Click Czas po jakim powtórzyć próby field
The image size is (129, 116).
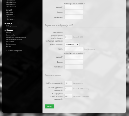(x=68, y=96)
